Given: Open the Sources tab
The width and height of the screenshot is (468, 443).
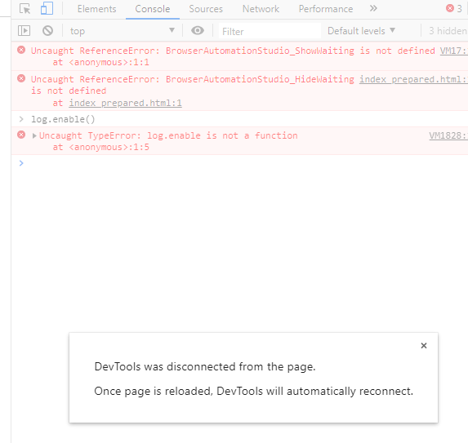Looking at the screenshot, I should [206, 9].
